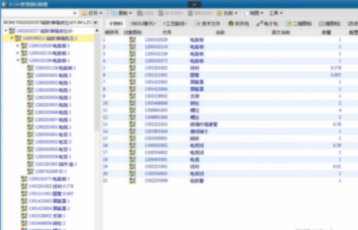
Task: Collapse the highlighted 1400599211 tree node
Action: coord(12,38)
